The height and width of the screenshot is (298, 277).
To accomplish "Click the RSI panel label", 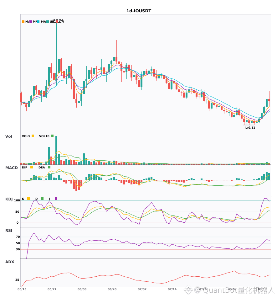I will coord(9,231).
